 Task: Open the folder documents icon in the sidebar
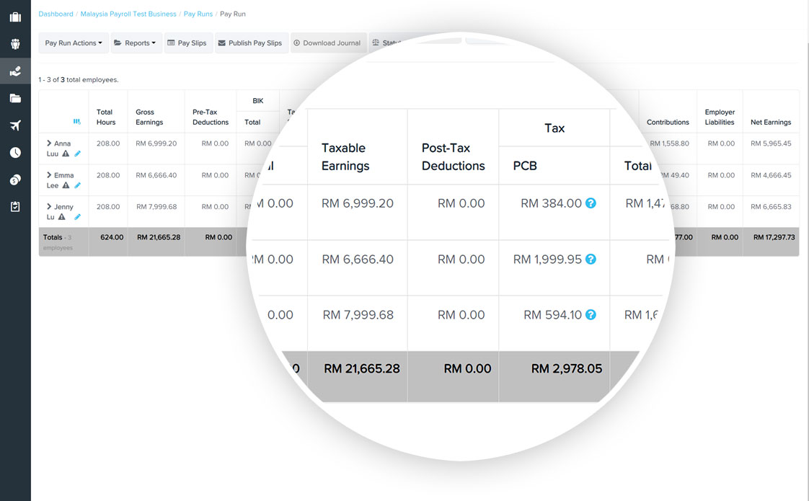(15, 98)
